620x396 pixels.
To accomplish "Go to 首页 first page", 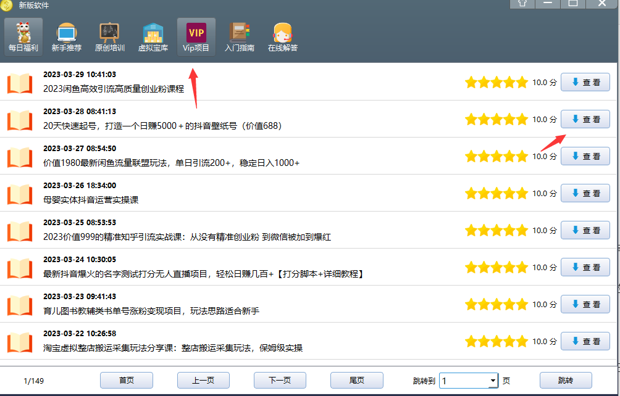I will tap(126, 381).
